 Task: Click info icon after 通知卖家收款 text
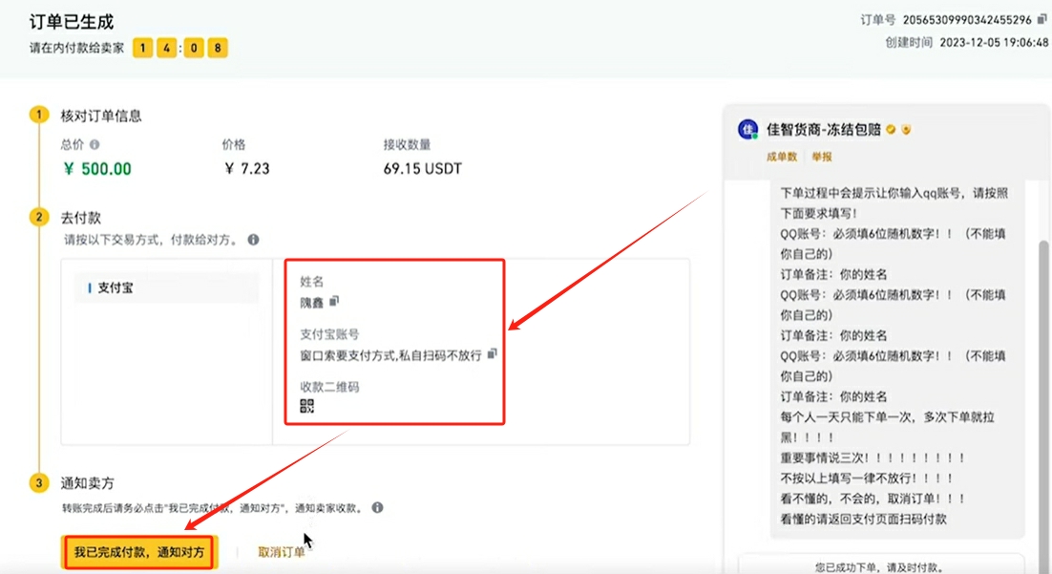click(378, 508)
